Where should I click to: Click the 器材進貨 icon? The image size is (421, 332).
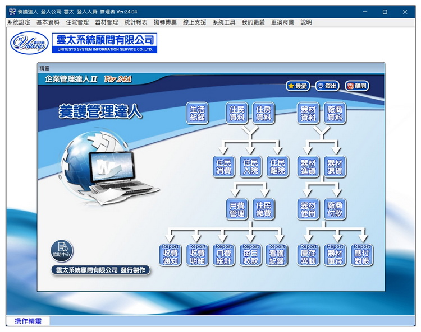[308, 166]
